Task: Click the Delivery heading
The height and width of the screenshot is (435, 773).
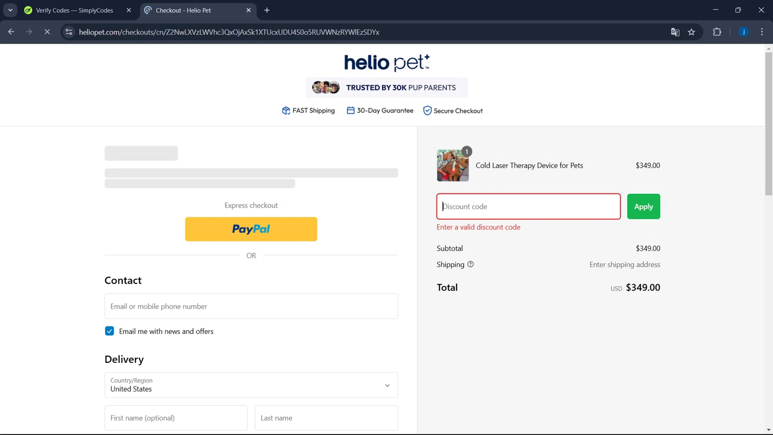Action: [124, 359]
